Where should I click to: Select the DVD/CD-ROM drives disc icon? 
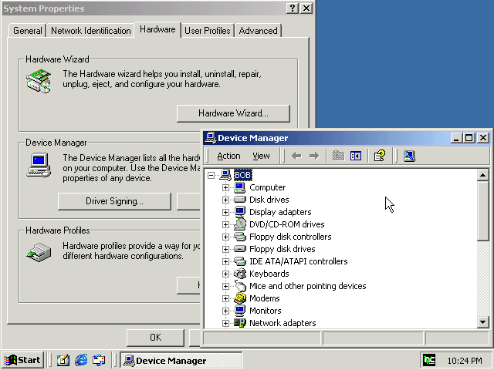coord(240,224)
